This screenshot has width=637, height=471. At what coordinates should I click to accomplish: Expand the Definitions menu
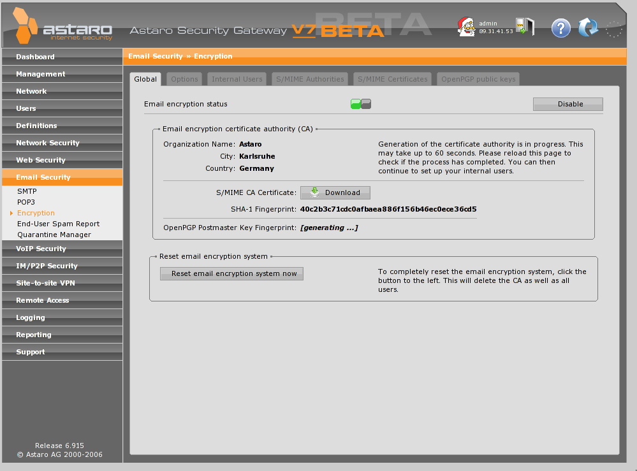tap(62, 126)
